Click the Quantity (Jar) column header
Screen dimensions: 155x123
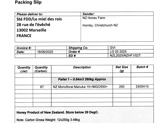pos(24,69)
